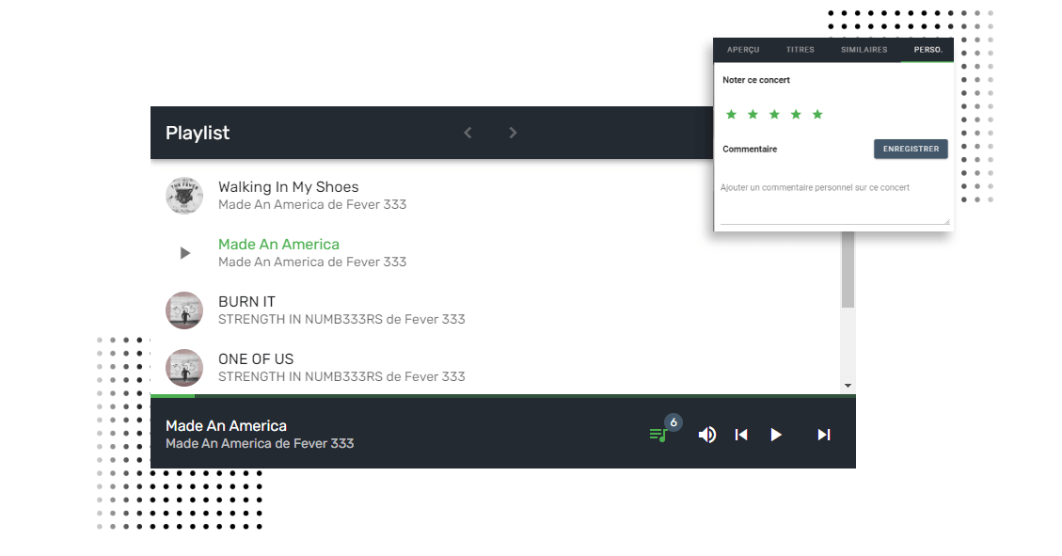Select the green Made An America playlist title
The height and width of the screenshot is (556, 1062).
279,245
